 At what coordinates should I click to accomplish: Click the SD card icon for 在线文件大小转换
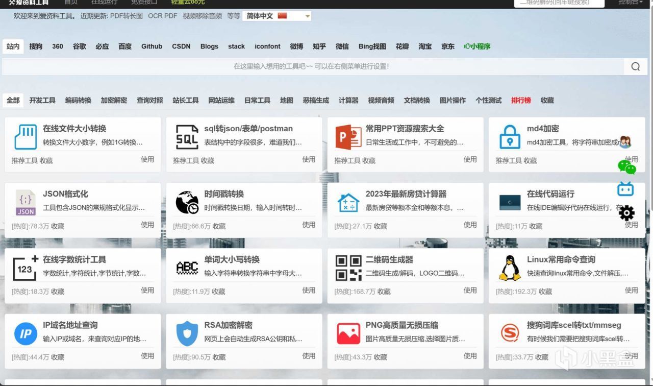click(26, 136)
